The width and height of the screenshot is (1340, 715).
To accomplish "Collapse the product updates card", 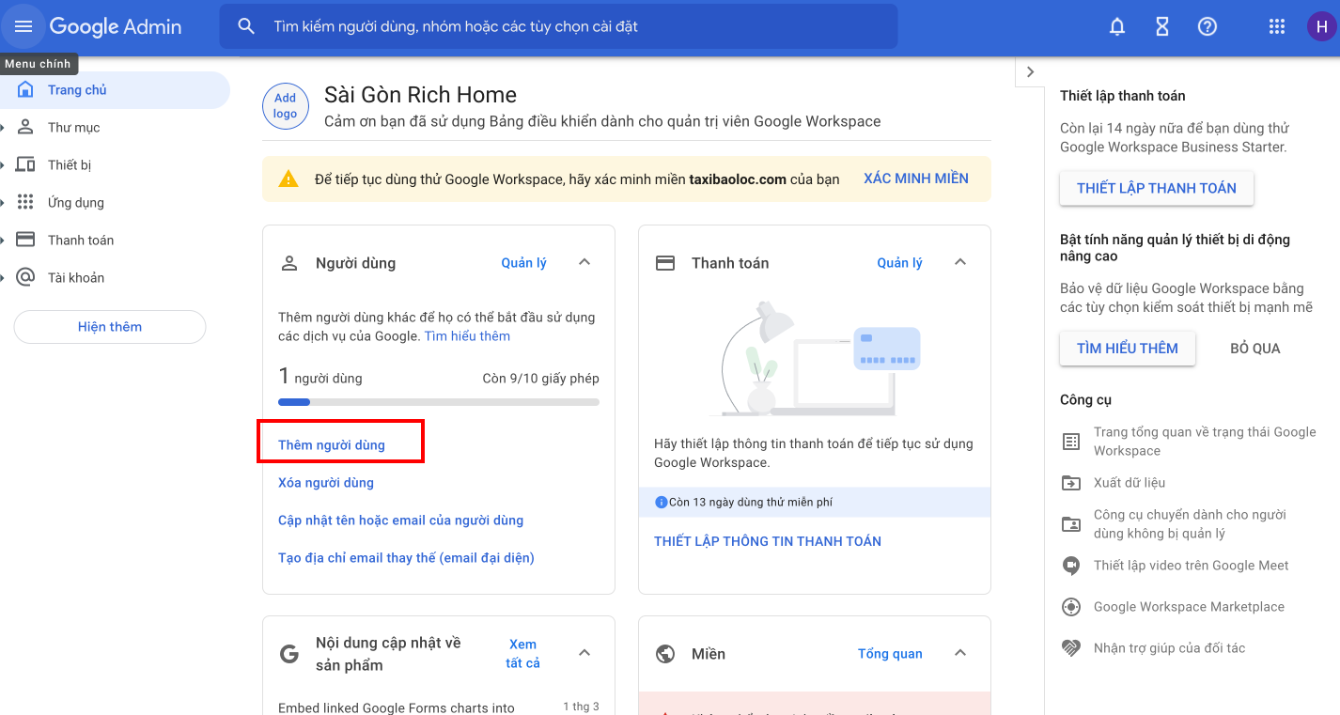I will pyautogui.click(x=584, y=653).
